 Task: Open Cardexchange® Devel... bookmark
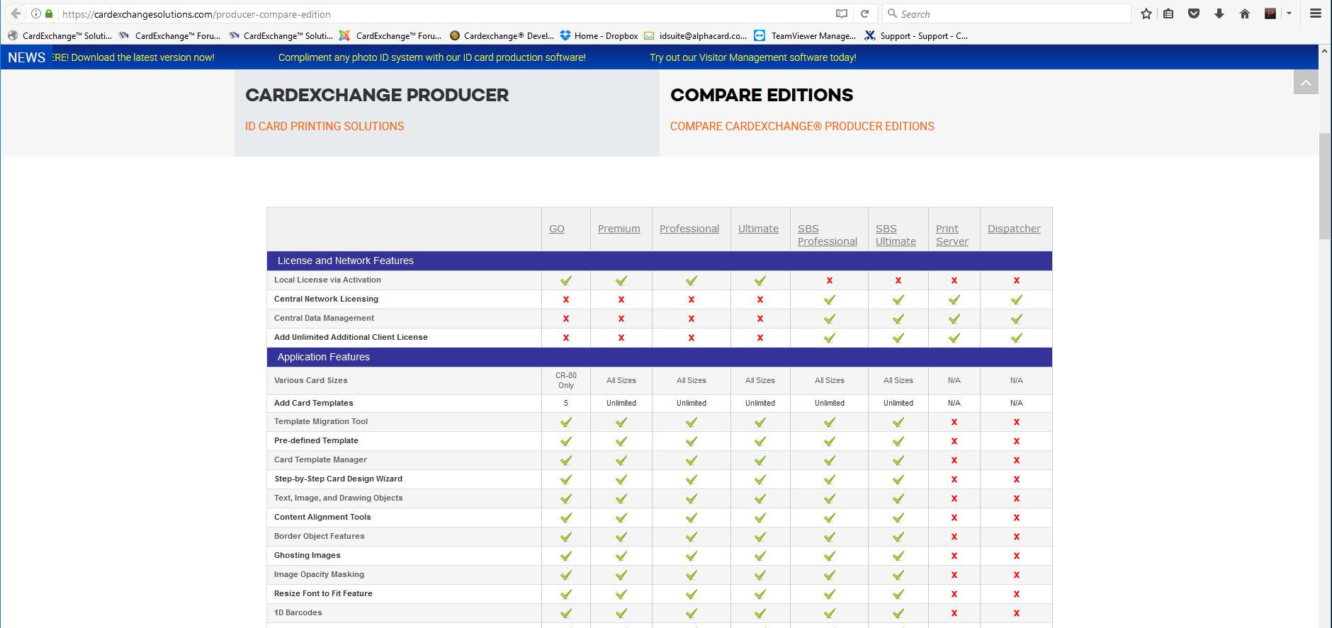(x=502, y=35)
